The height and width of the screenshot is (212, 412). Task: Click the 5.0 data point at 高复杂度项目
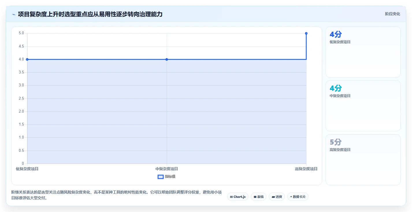coord(306,33)
